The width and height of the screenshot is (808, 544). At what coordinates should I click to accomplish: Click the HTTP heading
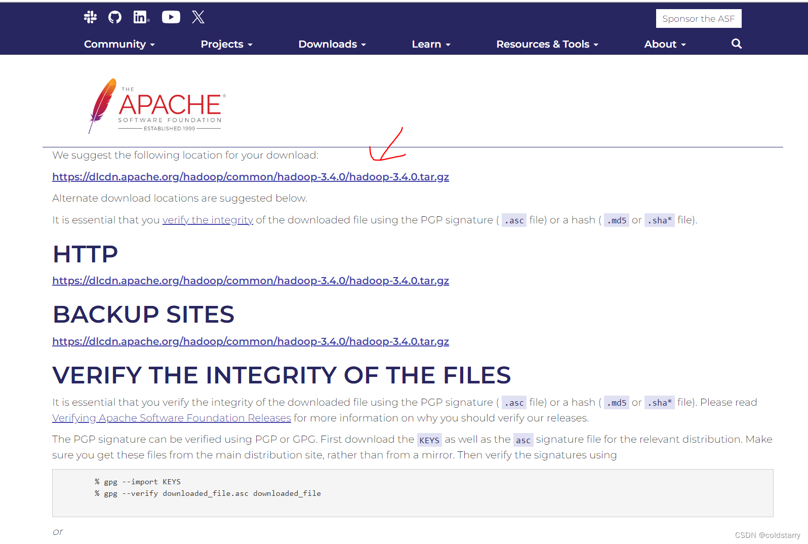point(86,254)
